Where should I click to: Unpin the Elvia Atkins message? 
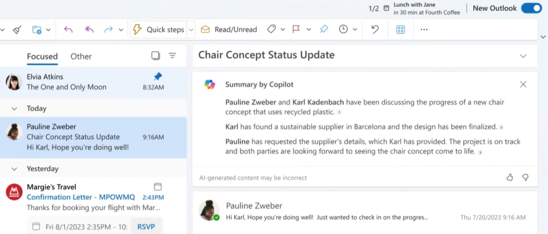[x=157, y=76]
